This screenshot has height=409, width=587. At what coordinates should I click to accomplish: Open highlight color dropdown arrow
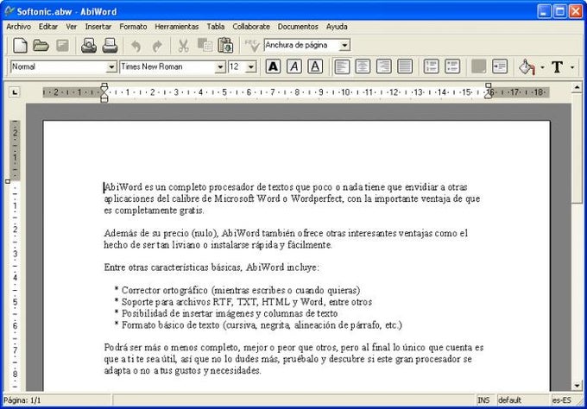[x=542, y=67]
